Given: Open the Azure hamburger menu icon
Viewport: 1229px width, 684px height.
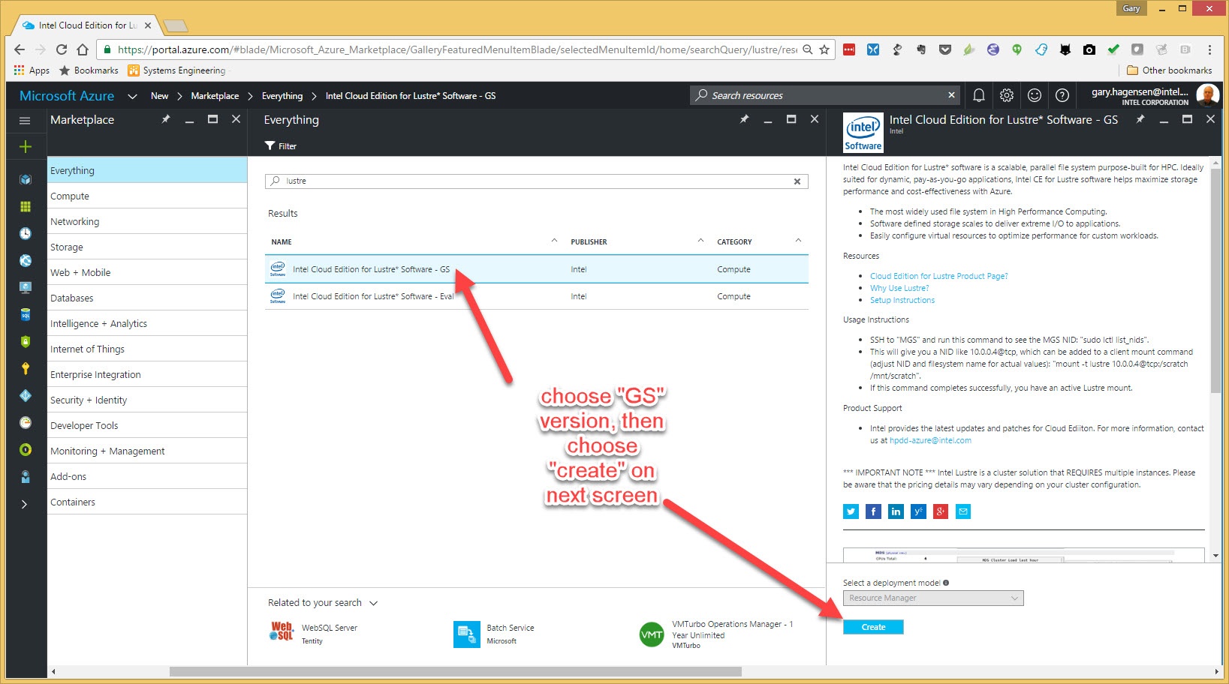Looking at the screenshot, I should coord(25,120).
